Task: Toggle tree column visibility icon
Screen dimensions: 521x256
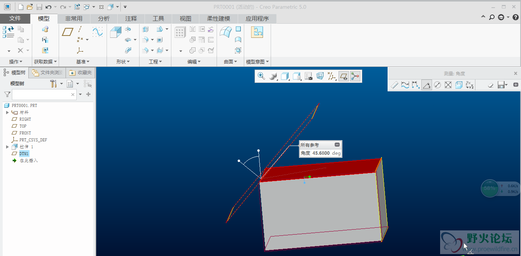Action: [87, 84]
